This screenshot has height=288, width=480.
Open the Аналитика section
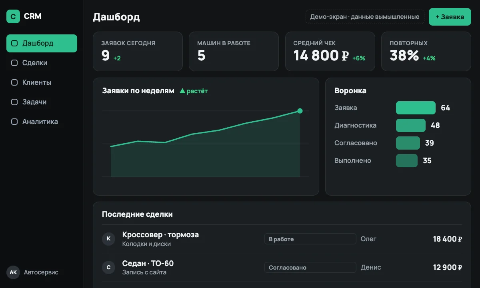(42, 122)
